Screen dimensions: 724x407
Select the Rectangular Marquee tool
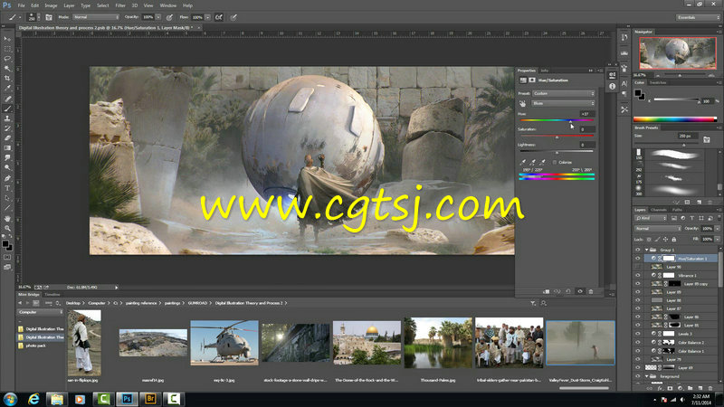click(x=7, y=49)
